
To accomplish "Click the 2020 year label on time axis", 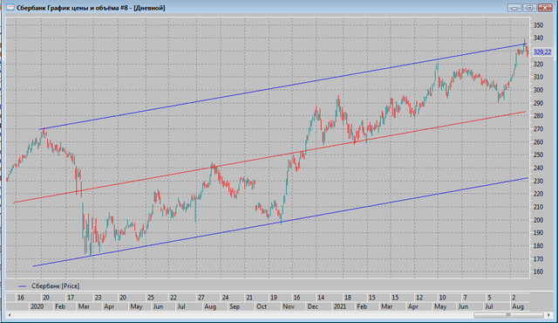I will coord(37,306).
